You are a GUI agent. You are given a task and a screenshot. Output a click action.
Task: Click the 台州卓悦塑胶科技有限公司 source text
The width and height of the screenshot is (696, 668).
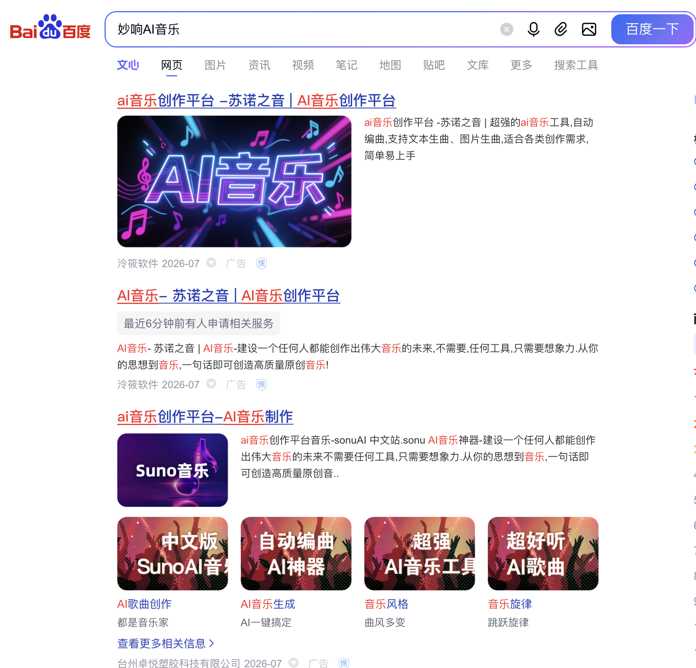pyautogui.click(x=179, y=663)
